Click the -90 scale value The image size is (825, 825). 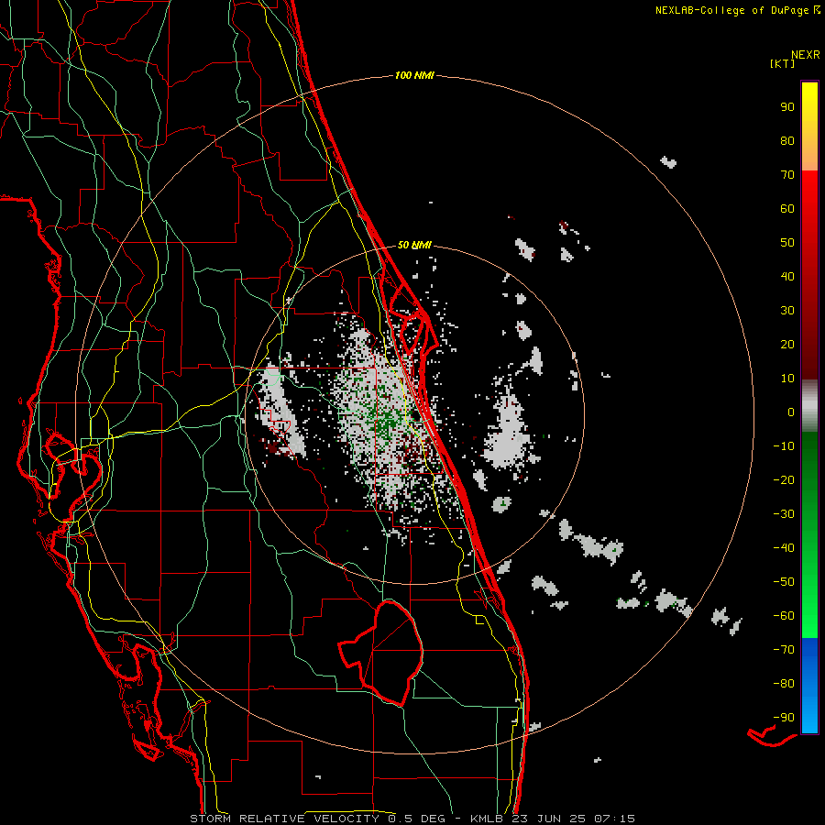784,718
